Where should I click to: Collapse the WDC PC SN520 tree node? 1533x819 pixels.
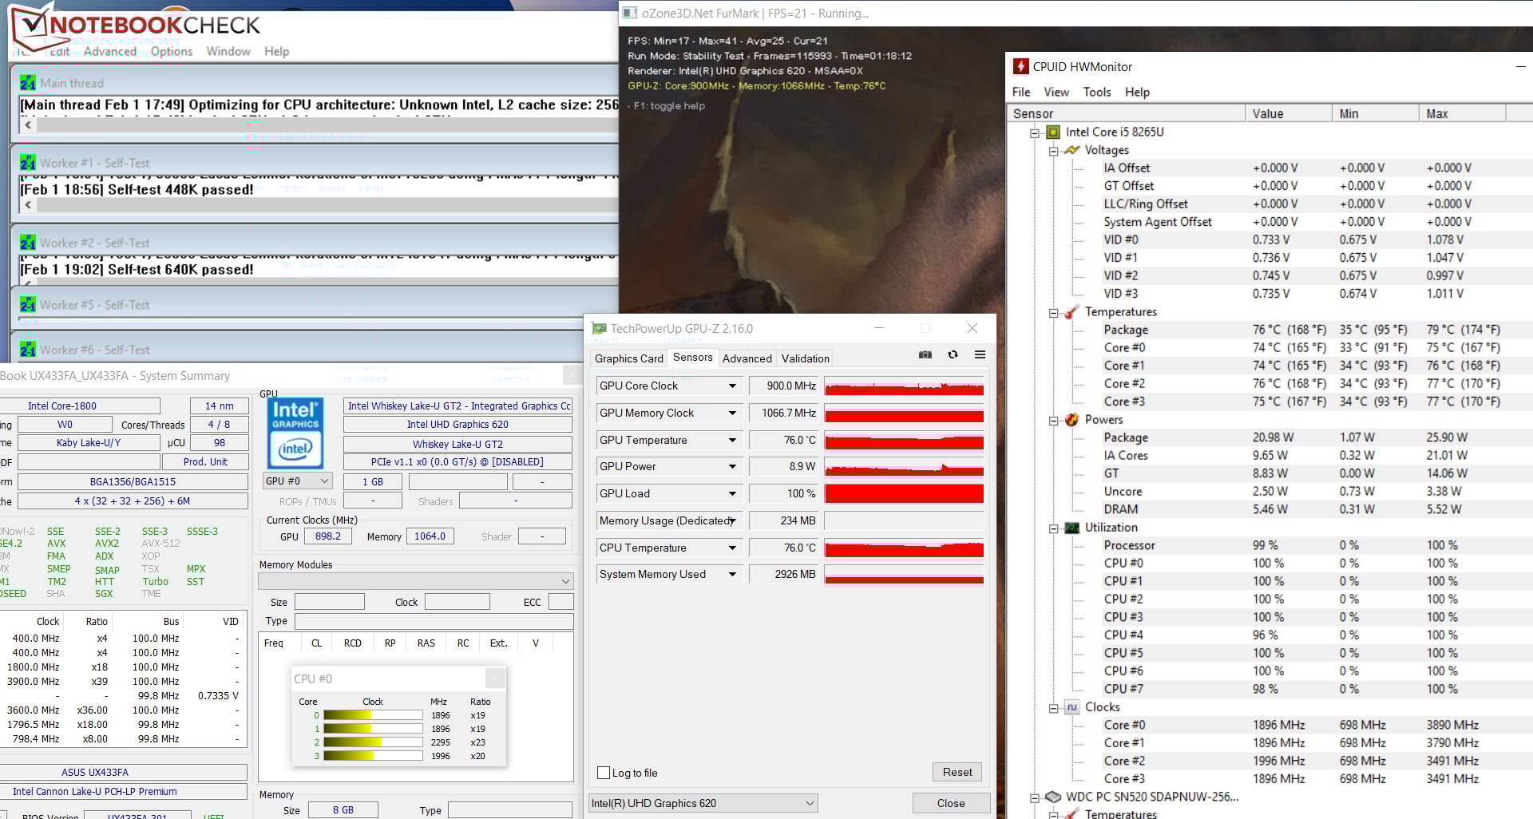tap(1035, 797)
